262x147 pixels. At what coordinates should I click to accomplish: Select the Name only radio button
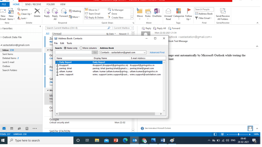pos(65,48)
